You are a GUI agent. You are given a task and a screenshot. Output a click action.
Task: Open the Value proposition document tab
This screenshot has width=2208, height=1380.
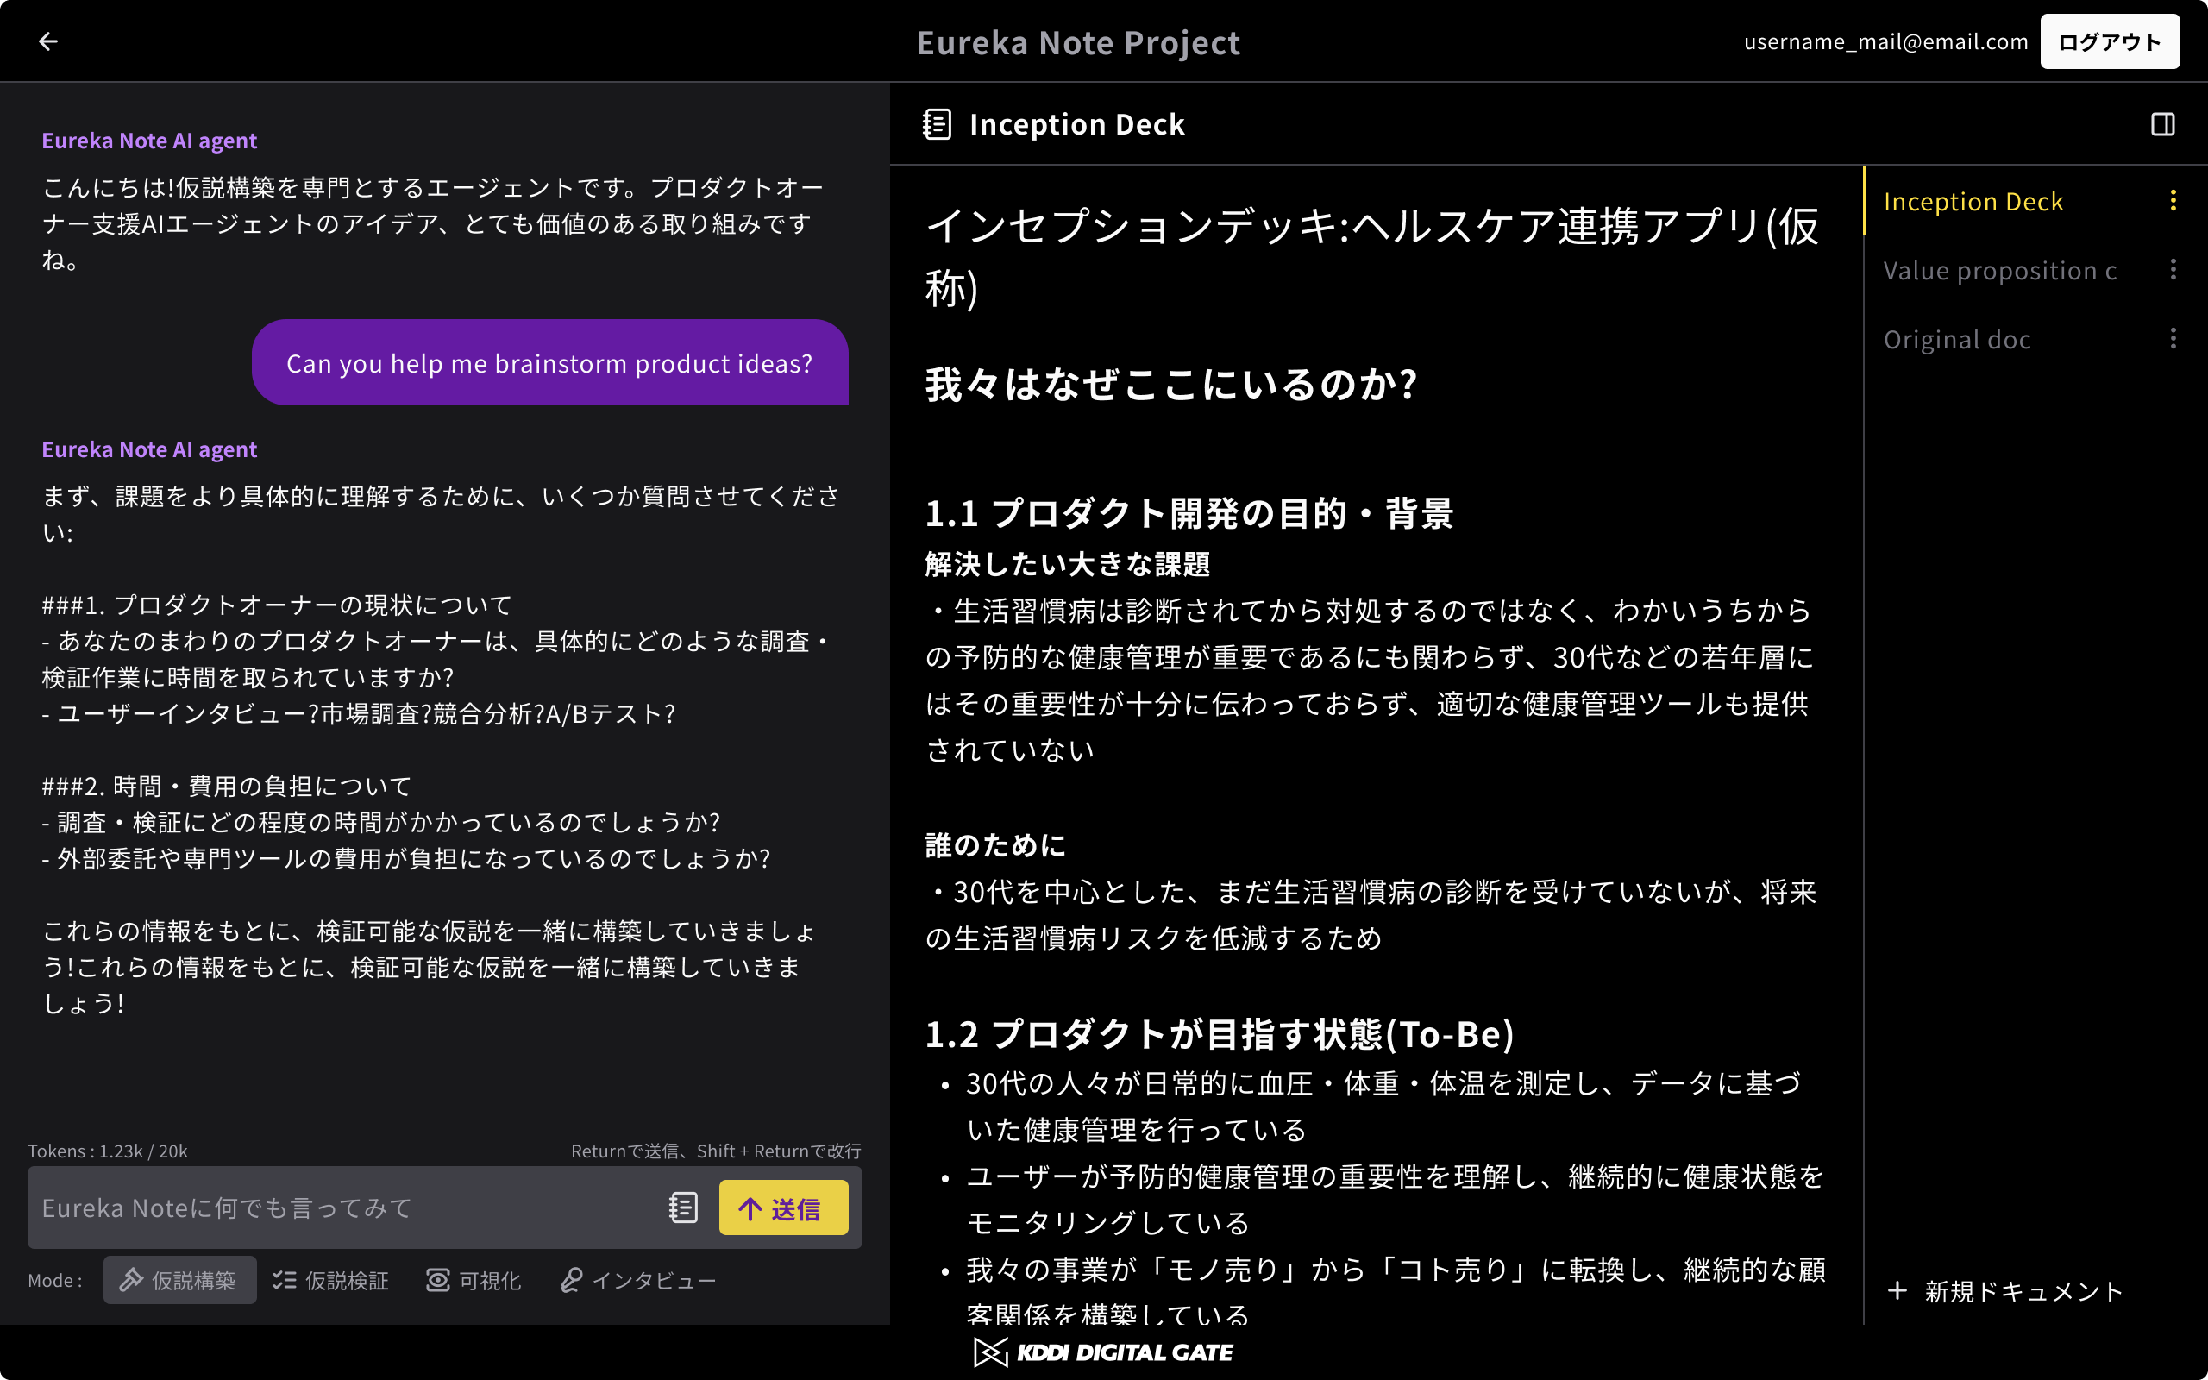pos(1999,271)
